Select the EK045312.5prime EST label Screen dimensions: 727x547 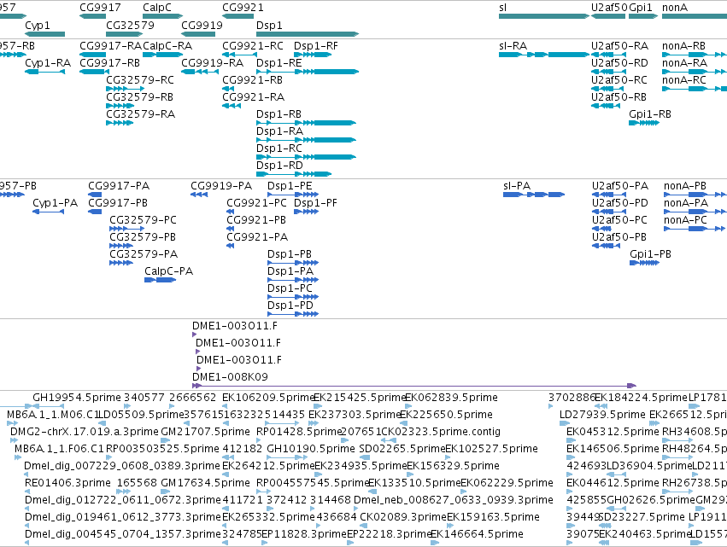point(613,432)
